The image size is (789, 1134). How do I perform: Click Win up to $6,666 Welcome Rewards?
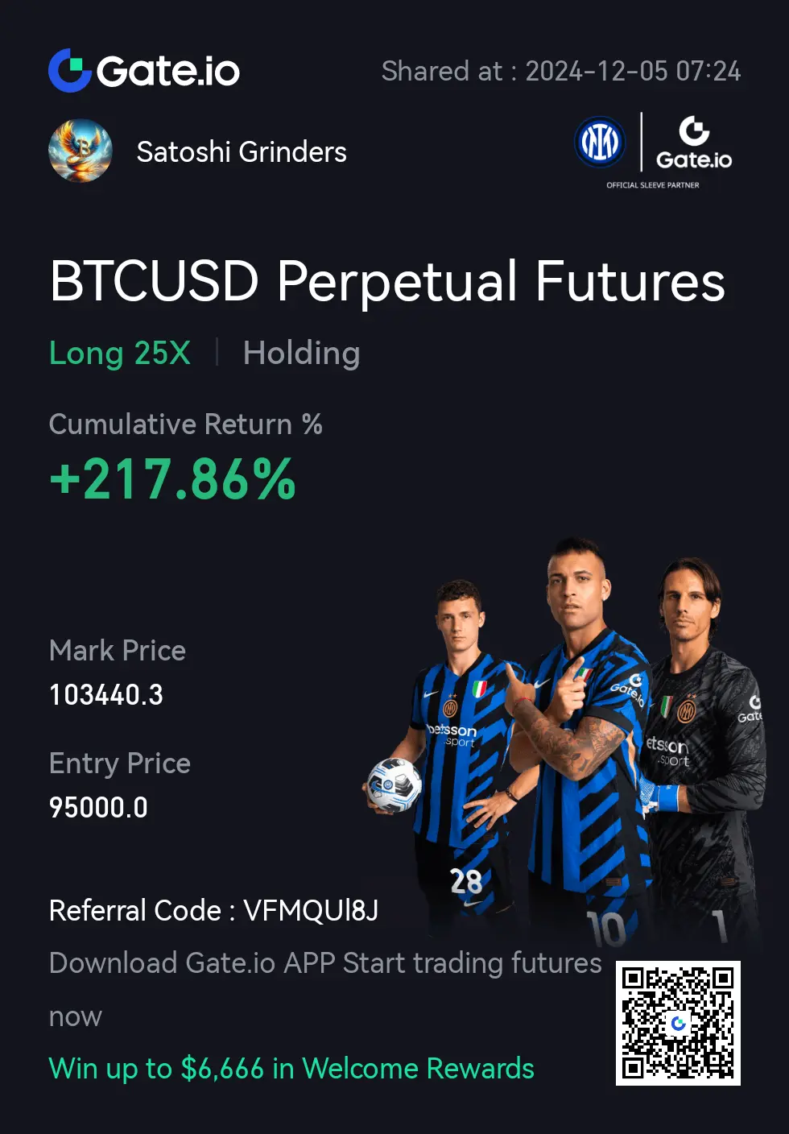(x=291, y=1068)
